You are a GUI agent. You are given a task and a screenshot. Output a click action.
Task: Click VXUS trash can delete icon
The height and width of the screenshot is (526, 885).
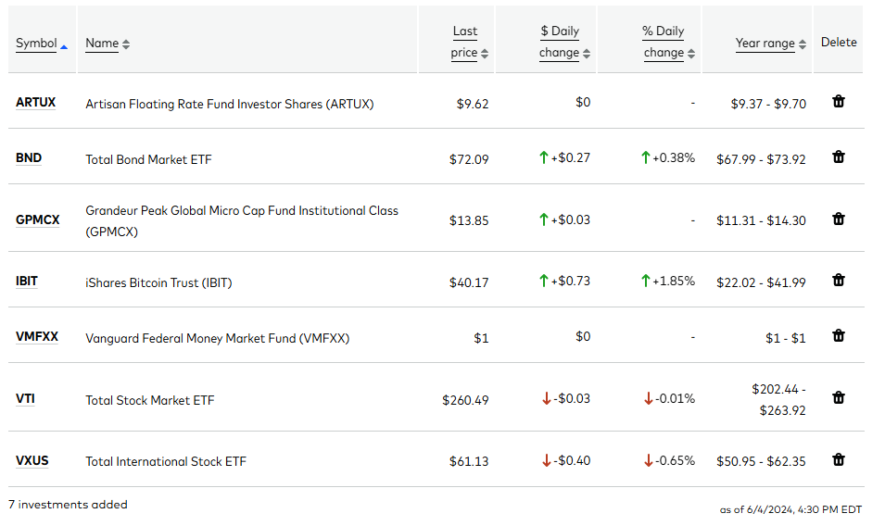[838, 460]
